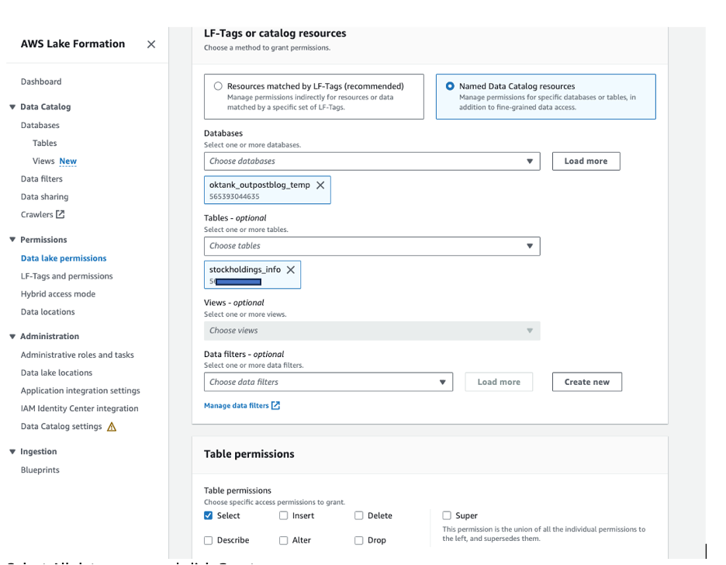Close the AWS Lake Formation sidebar
The height and width of the screenshot is (565, 726).
pyautogui.click(x=151, y=44)
